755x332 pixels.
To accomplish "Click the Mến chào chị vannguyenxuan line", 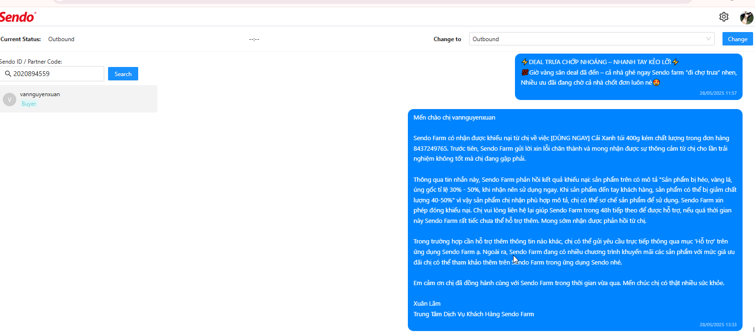I will tap(454, 117).
